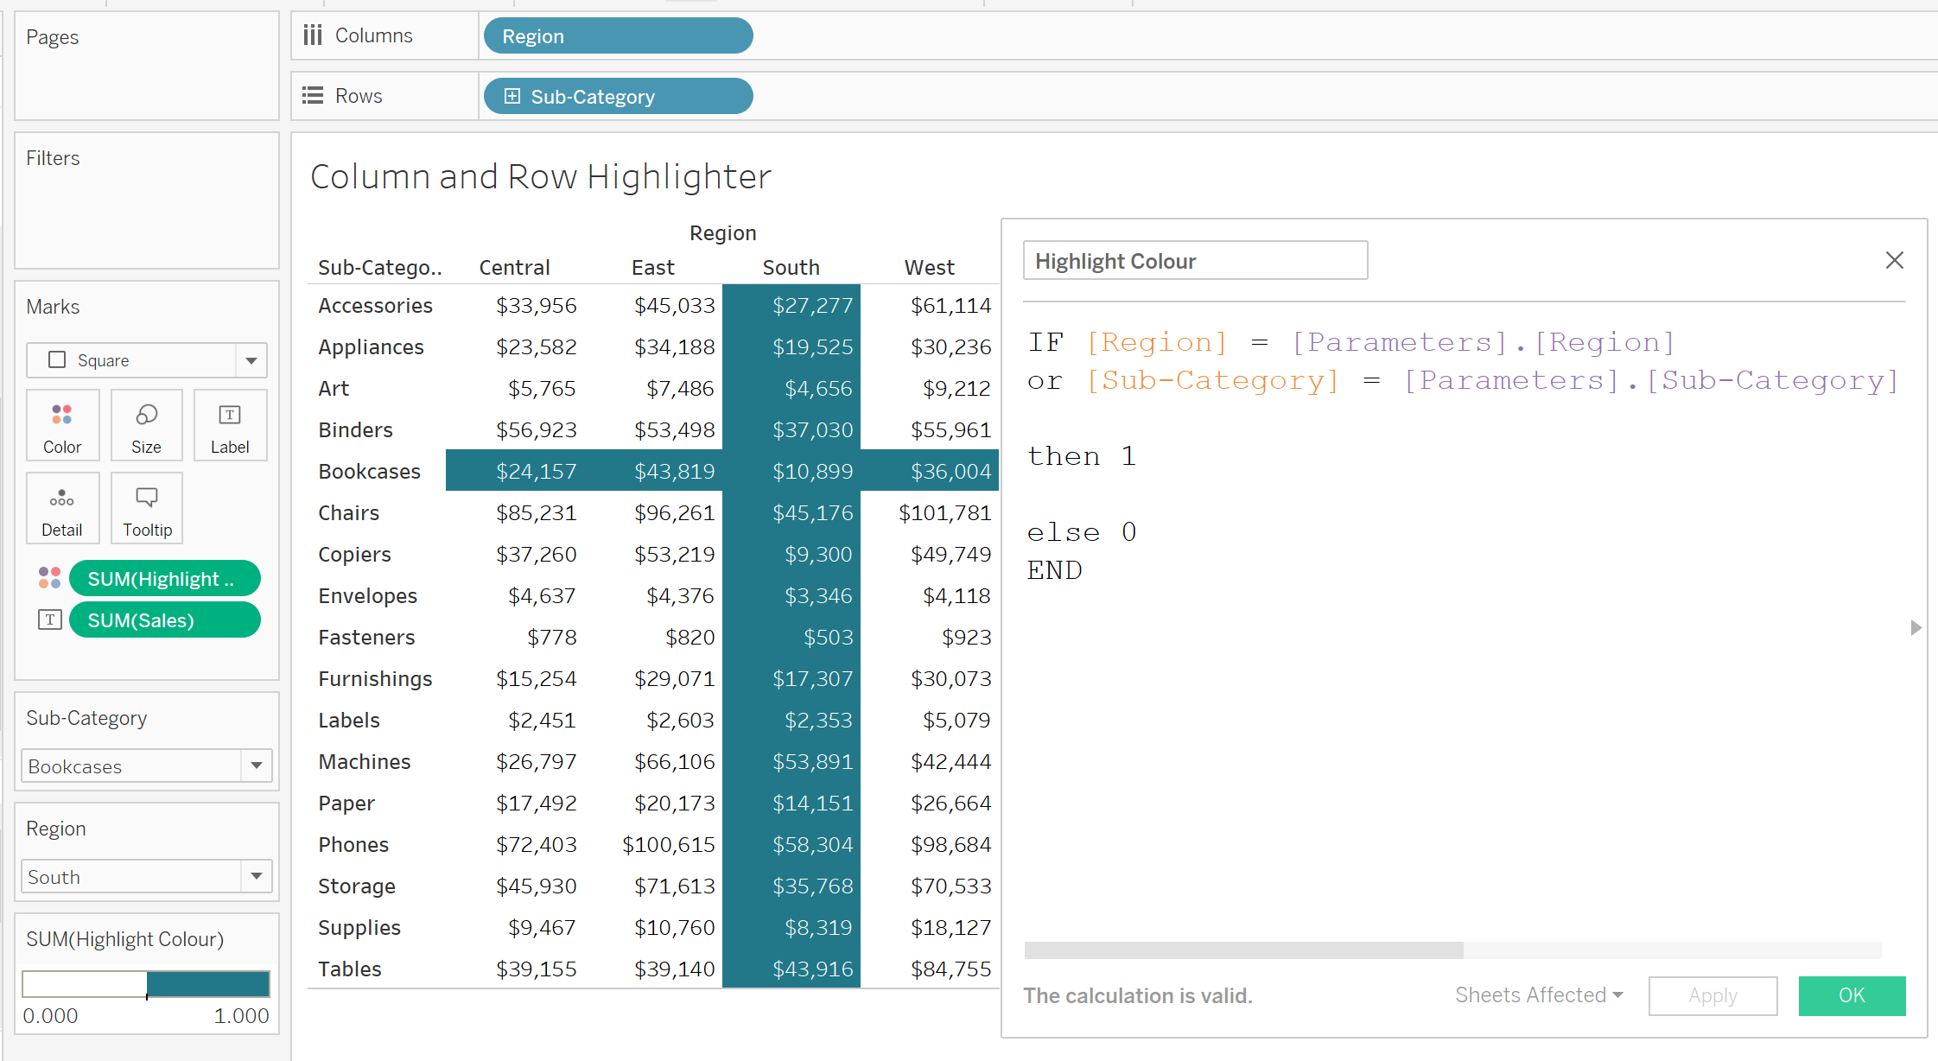Click the Apply button in calculation editor

pyautogui.click(x=1712, y=995)
